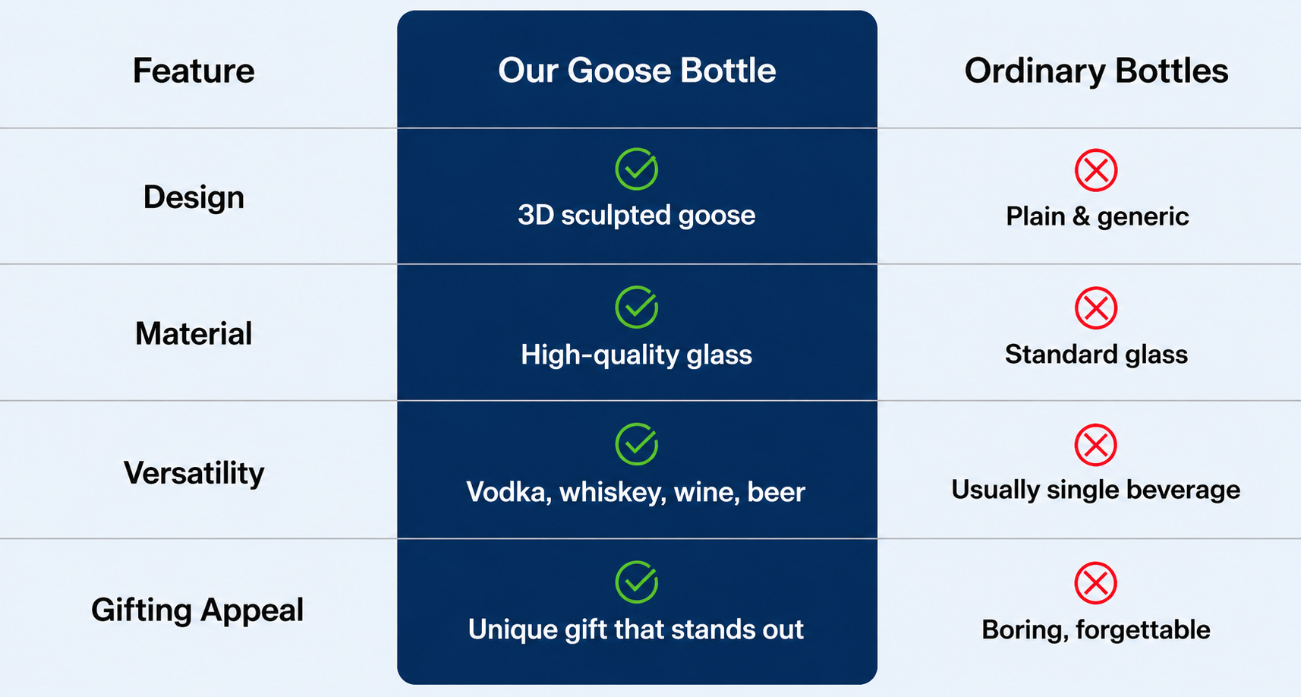This screenshot has height=697, width=1301.
Task: Select the Our Goose Bottle column header
Action: tap(637, 71)
